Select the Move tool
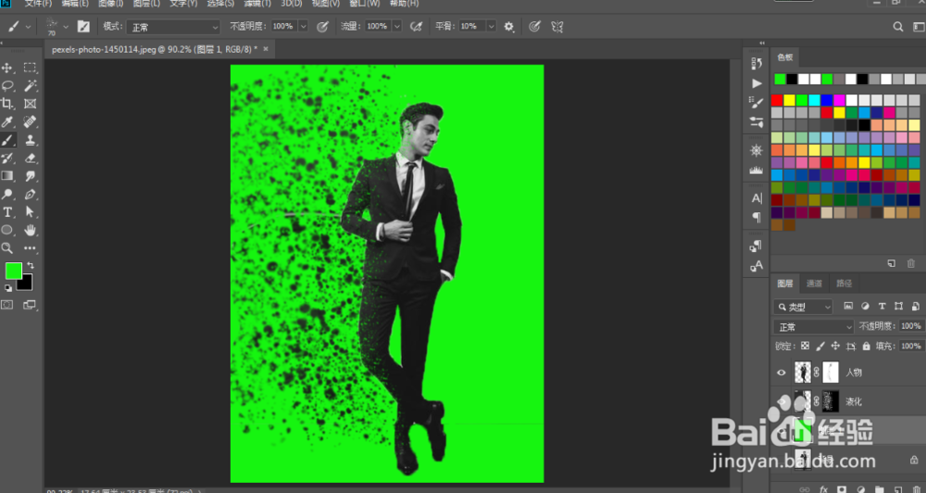926x493 pixels. pos(7,68)
